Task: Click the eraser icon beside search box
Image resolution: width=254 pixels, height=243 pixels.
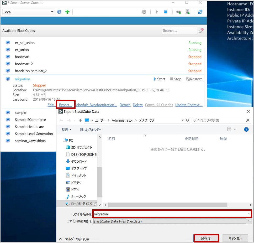Action: [201, 30]
